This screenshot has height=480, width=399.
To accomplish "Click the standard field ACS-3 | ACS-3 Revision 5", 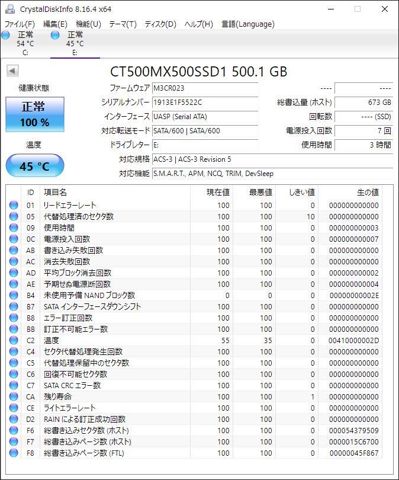I will click(272, 159).
